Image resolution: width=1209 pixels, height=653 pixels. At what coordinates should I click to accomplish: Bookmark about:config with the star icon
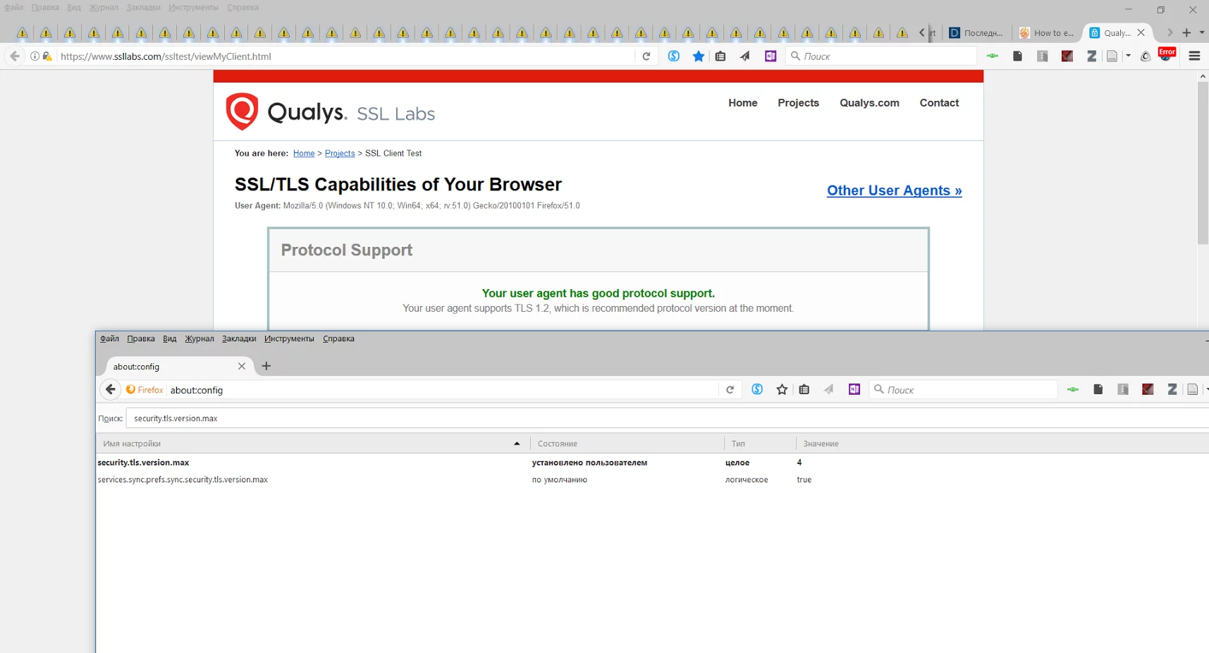click(x=782, y=389)
